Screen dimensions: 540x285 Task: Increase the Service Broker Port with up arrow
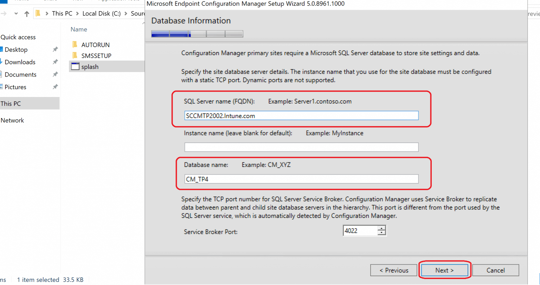pos(381,228)
